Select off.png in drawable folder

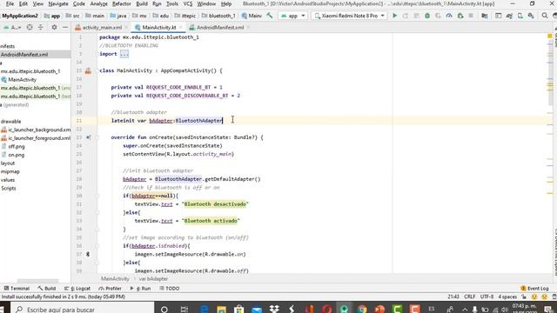click(17, 147)
